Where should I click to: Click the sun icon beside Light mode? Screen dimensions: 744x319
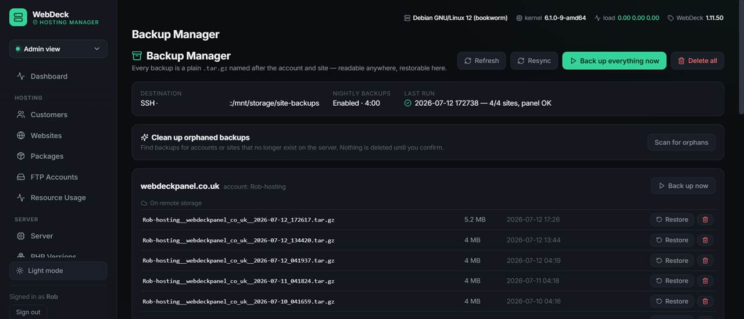tap(20, 271)
